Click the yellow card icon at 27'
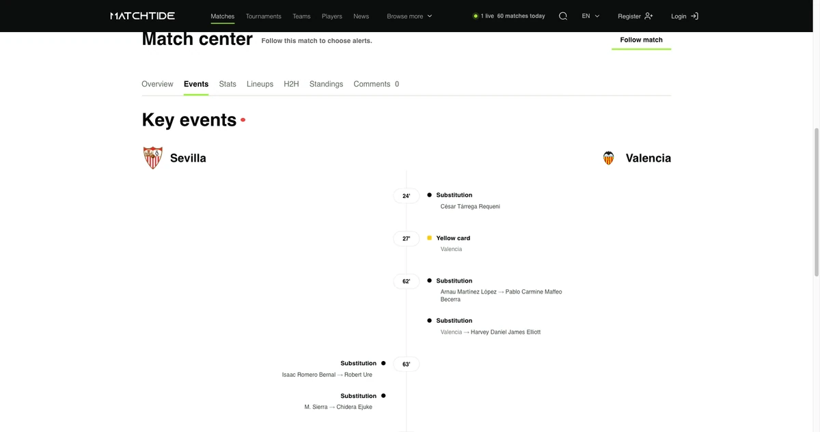 click(429, 238)
